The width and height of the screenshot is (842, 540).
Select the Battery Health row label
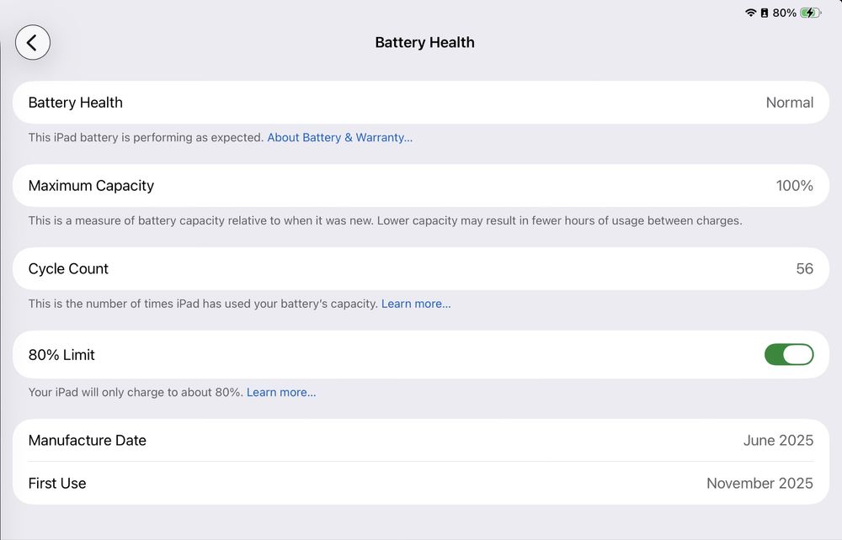point(76,103)
